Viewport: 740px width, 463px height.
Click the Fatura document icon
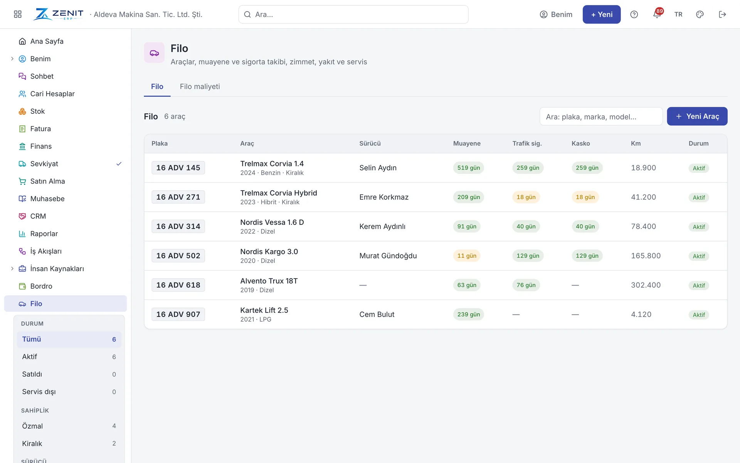[x=22, y=129]
